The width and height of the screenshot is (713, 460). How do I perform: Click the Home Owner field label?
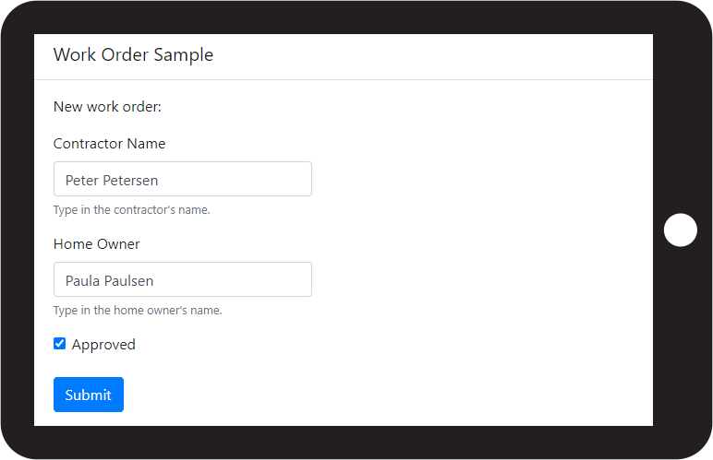coord(96,244)
